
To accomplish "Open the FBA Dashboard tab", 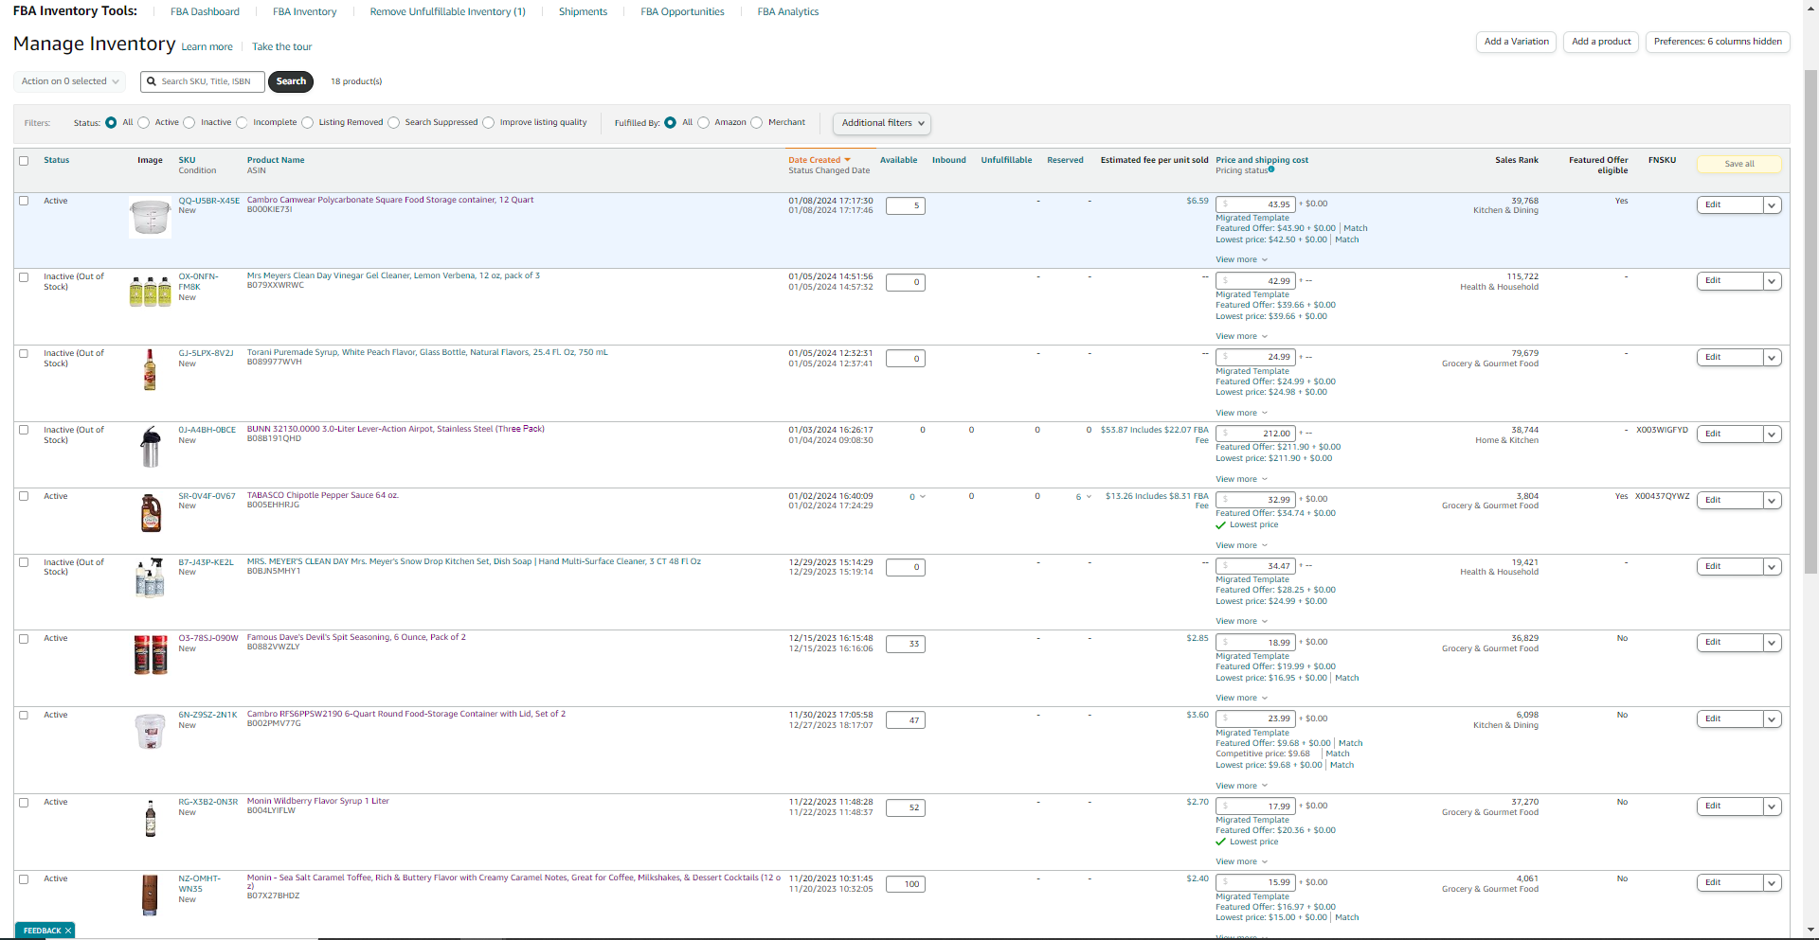I will [205, 12].
